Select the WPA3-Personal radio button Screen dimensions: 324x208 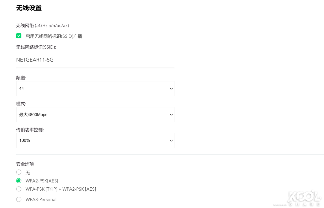19,199
